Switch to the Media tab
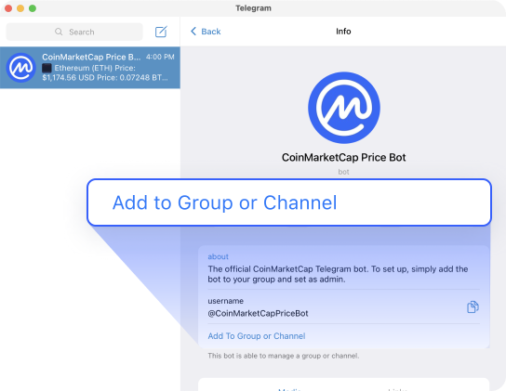The height and width of the screenshot is (391, 506). [289, 389]
